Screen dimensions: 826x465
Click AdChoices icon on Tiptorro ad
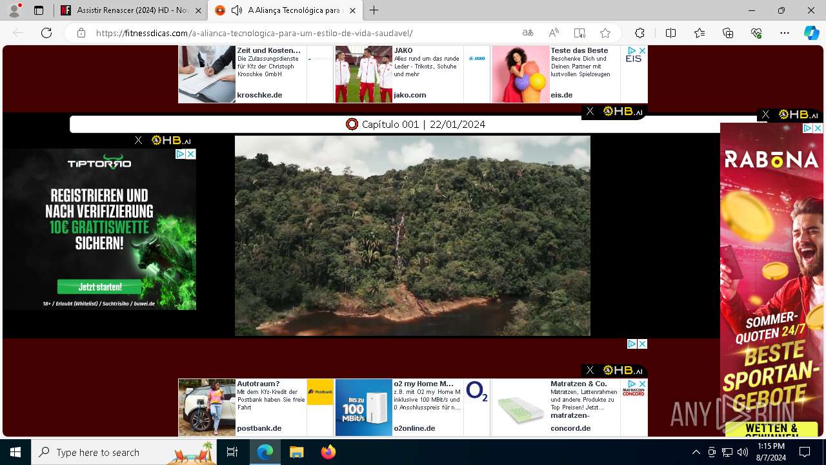click(x=181, y=154)
